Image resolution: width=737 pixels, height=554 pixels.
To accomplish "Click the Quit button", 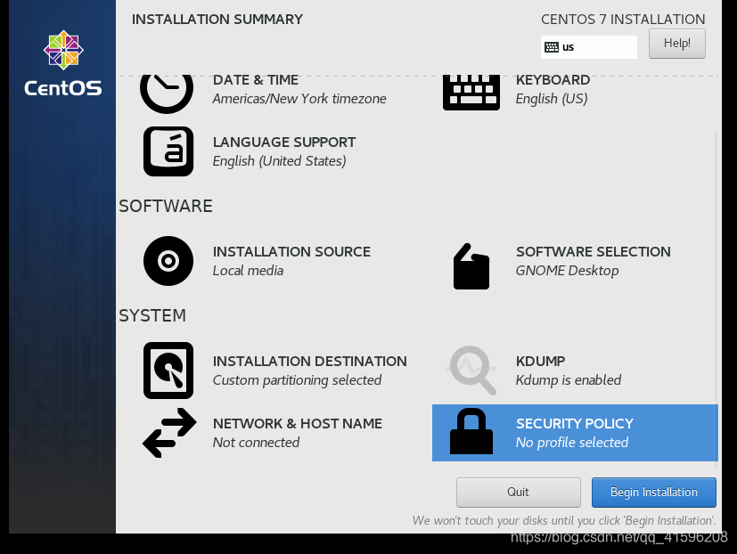I will click(x=518, y=492).
